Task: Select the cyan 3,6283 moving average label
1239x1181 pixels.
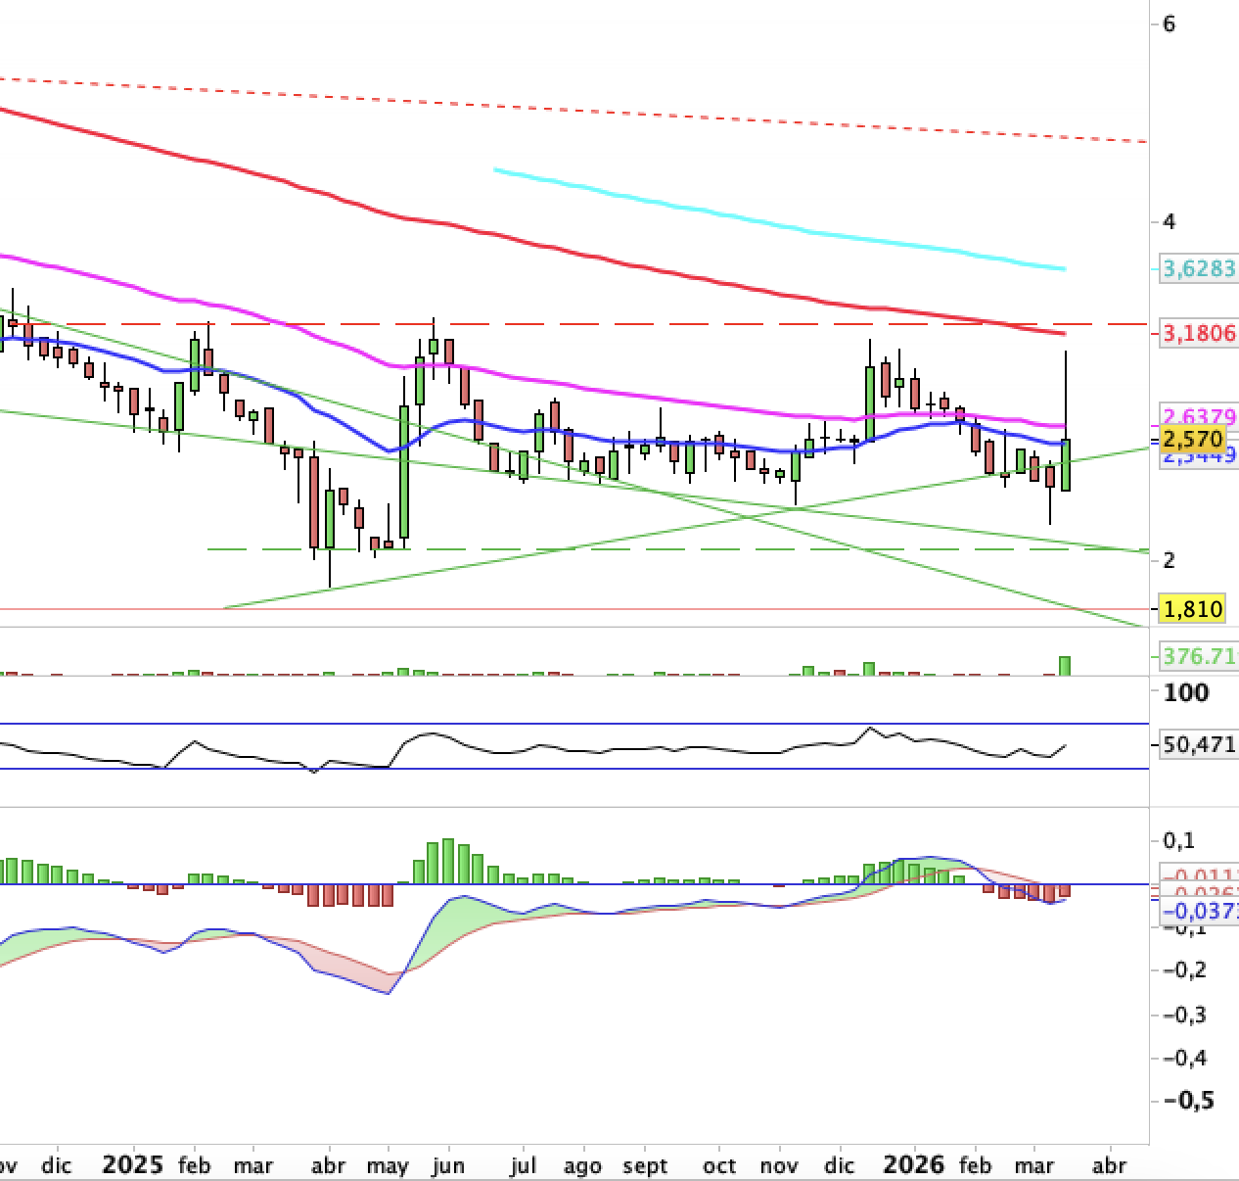Action: pos(1199,268)
